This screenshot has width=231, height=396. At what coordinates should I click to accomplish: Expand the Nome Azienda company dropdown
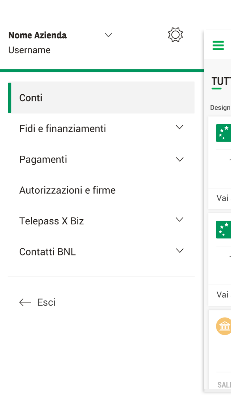(x=108, y=35)
